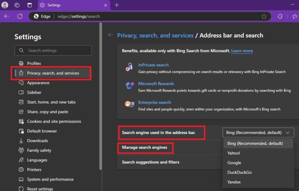Image resolution: width=299 pixels, height=191 pixels.
Task: Open Start, home, and new tabs
Action: pyautogui.click(x=51, y=102)
